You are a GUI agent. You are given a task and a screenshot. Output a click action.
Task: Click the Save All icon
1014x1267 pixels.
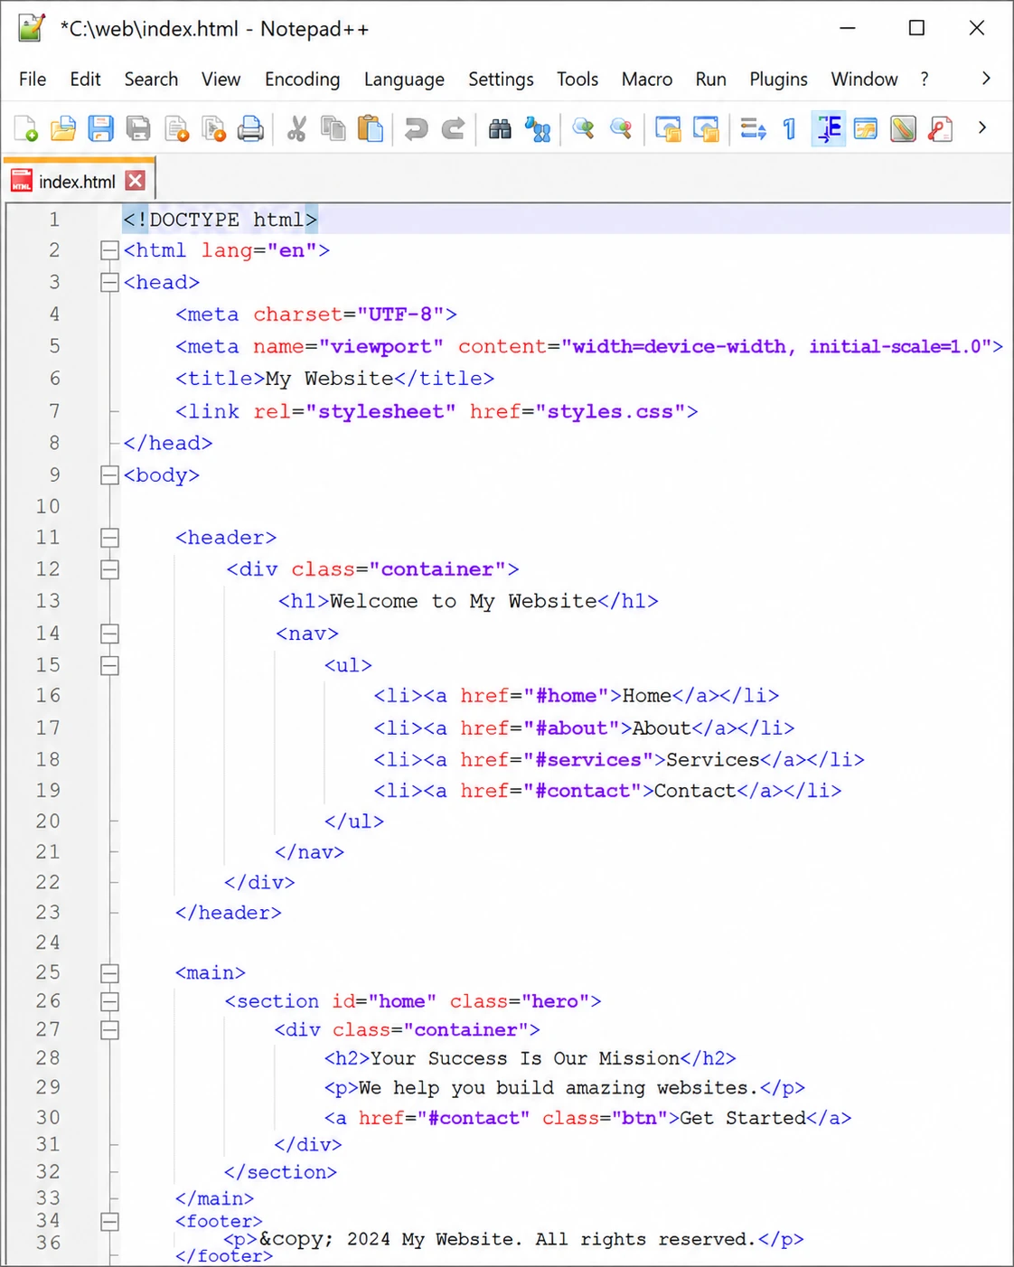(x=138, y=128)
